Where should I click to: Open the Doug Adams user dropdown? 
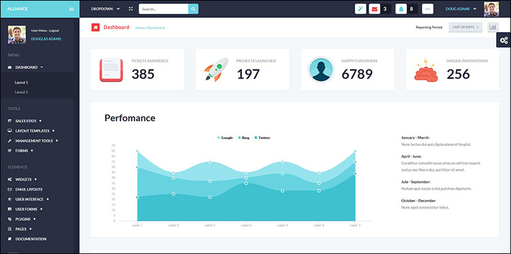point(461,9)
